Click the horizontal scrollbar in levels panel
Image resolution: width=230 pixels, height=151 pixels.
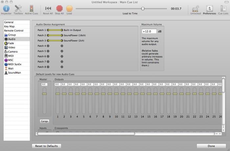click(86, 134)
